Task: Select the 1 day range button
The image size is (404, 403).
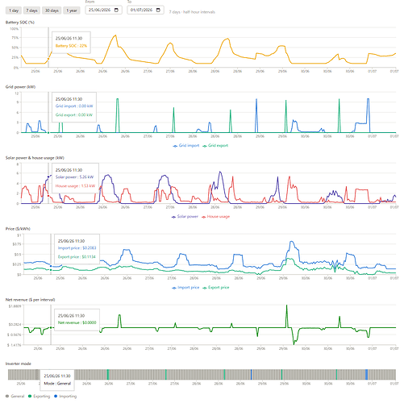Action: point(14,10)
